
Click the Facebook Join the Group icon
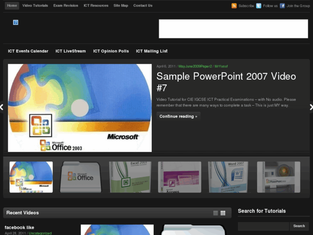(282, 6)
